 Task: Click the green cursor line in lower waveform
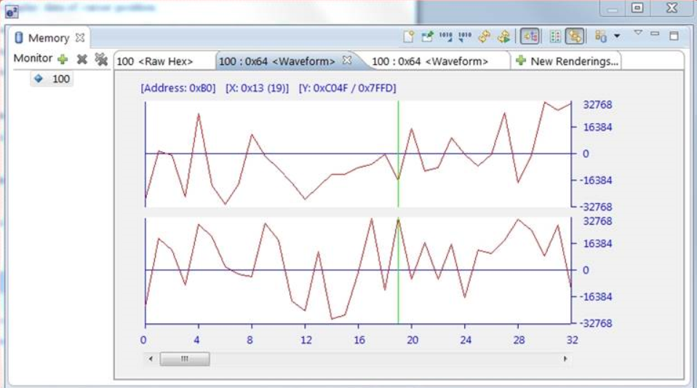click(398, 271)
